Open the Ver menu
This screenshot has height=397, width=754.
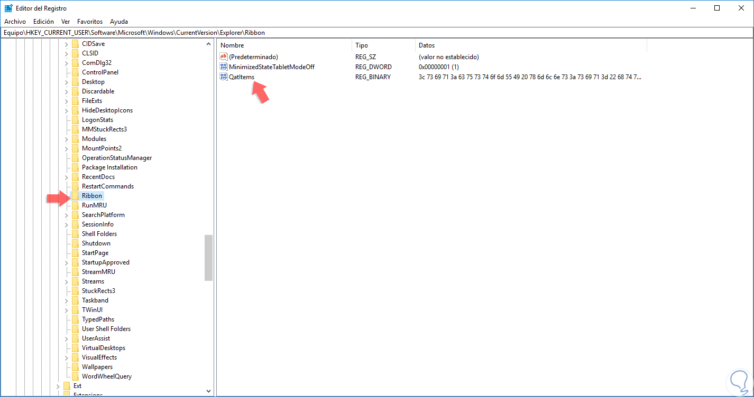[66, 22]
